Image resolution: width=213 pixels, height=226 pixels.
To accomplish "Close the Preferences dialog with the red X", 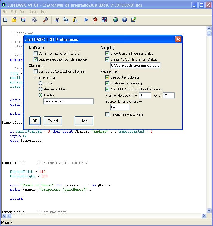I will [178, 39].
